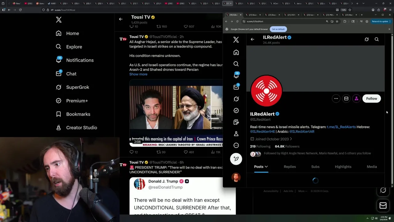Open the @ILRedAlertAR Arabic account link

[302, 132]
